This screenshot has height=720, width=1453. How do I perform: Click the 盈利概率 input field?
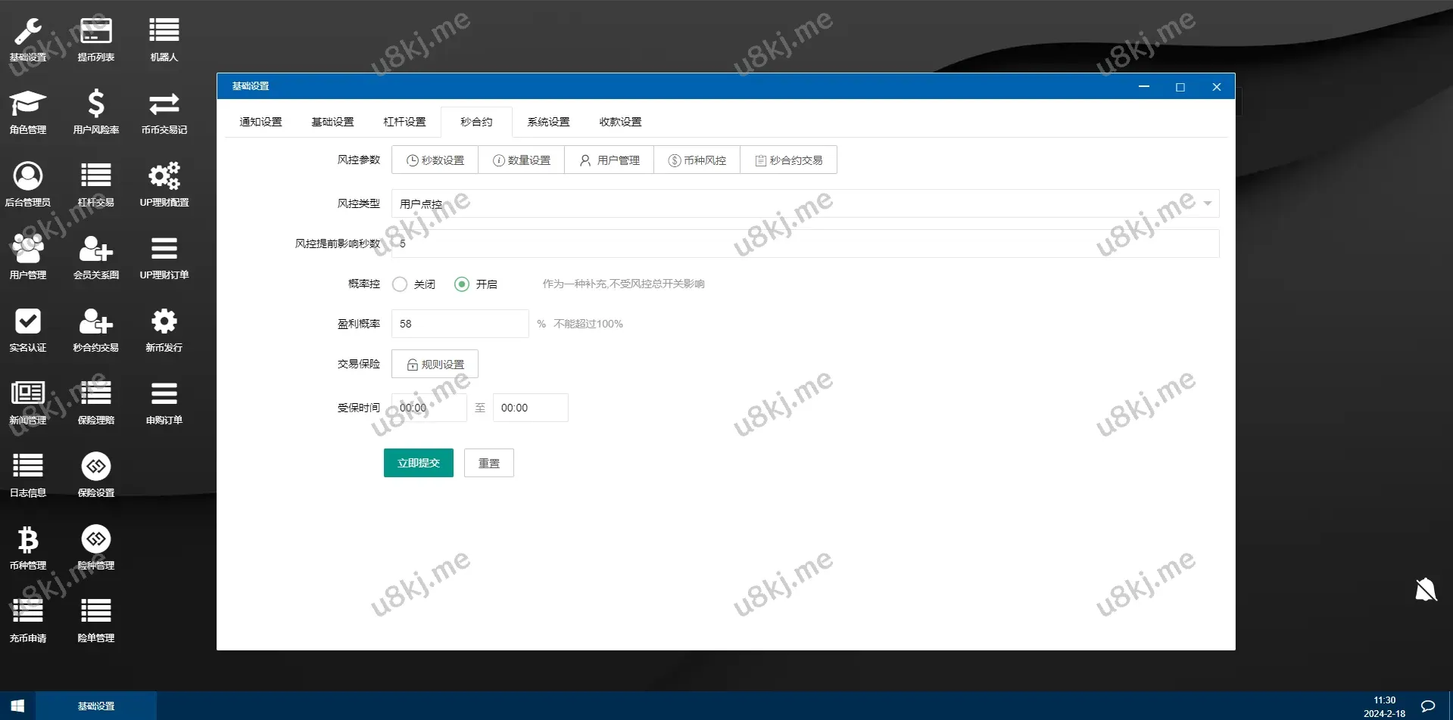[460, 324]
